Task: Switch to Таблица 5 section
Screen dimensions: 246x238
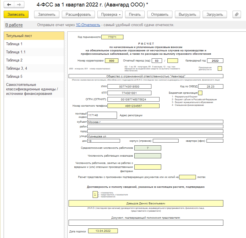Action: point(34,77)
